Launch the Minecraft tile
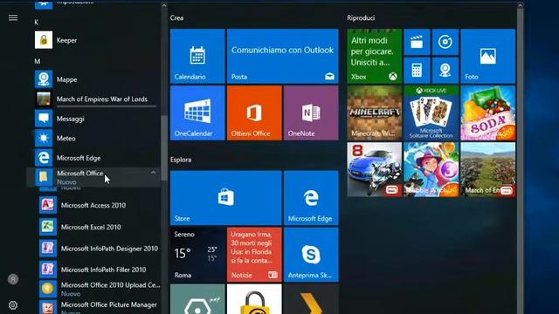 [375, 113]
